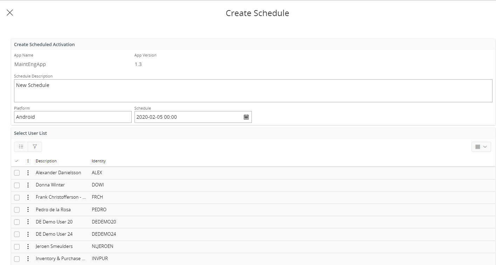Check the Jeroen Smeulders row checkbox
The width and height of the screenshot is (496, 265).
17,246
